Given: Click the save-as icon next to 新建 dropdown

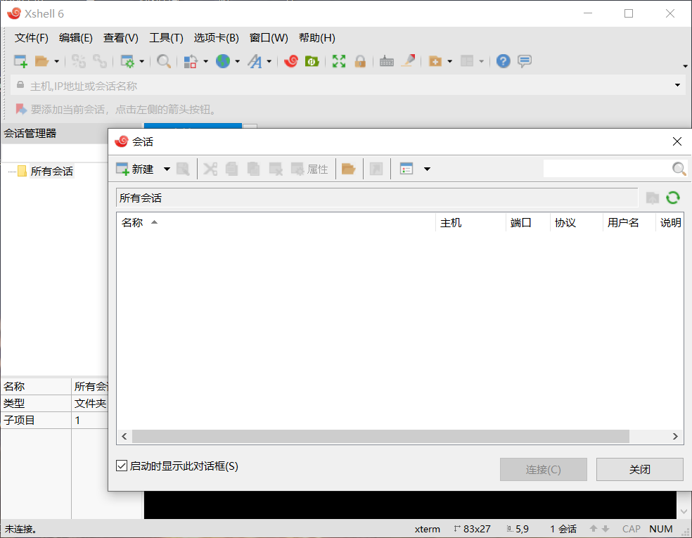Looking at the screenshot, I should coord(183,169).
